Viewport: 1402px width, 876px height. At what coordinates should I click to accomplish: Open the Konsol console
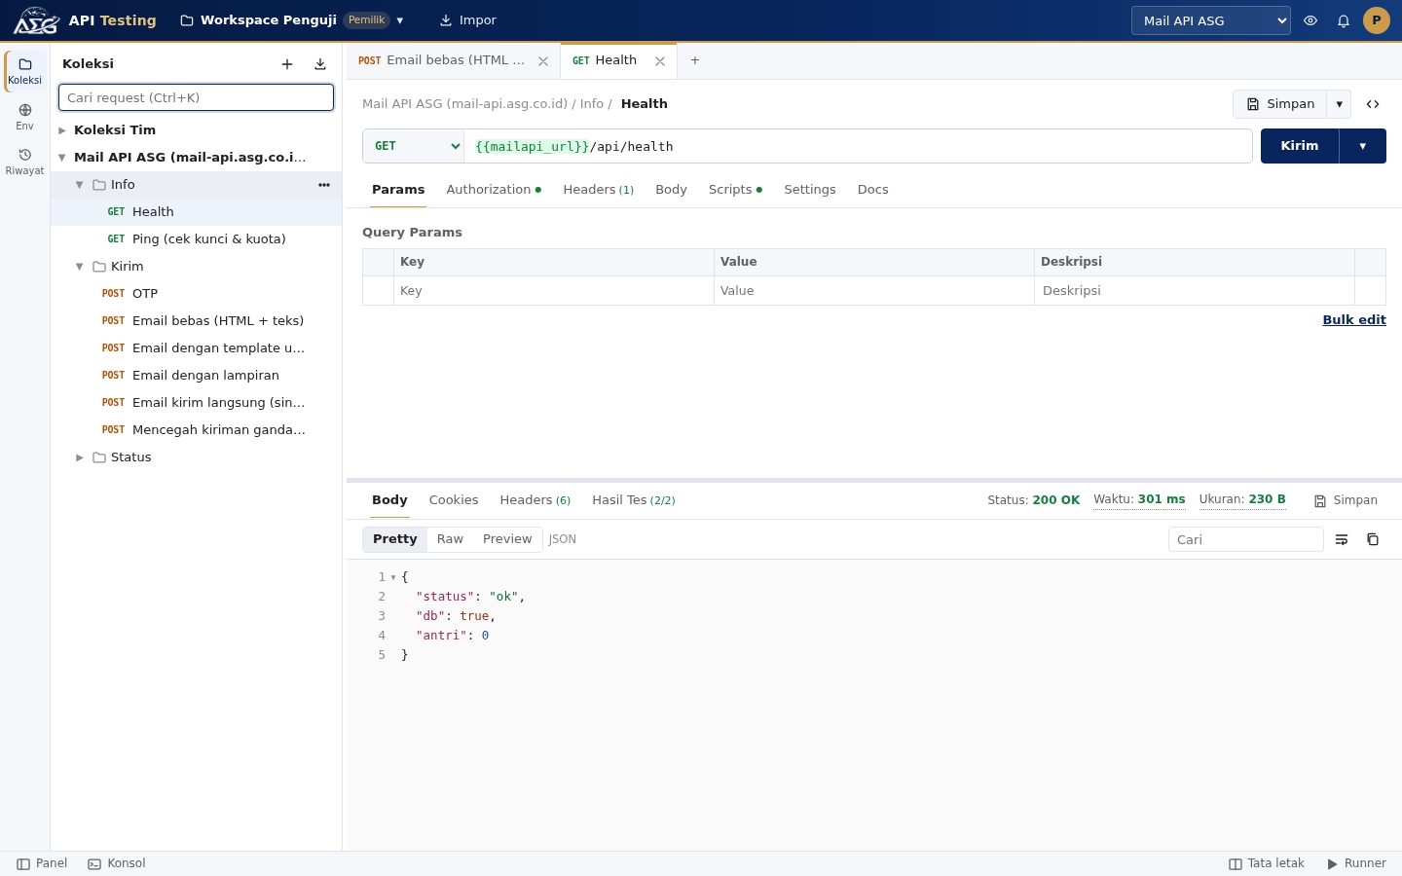coord(117,863)
